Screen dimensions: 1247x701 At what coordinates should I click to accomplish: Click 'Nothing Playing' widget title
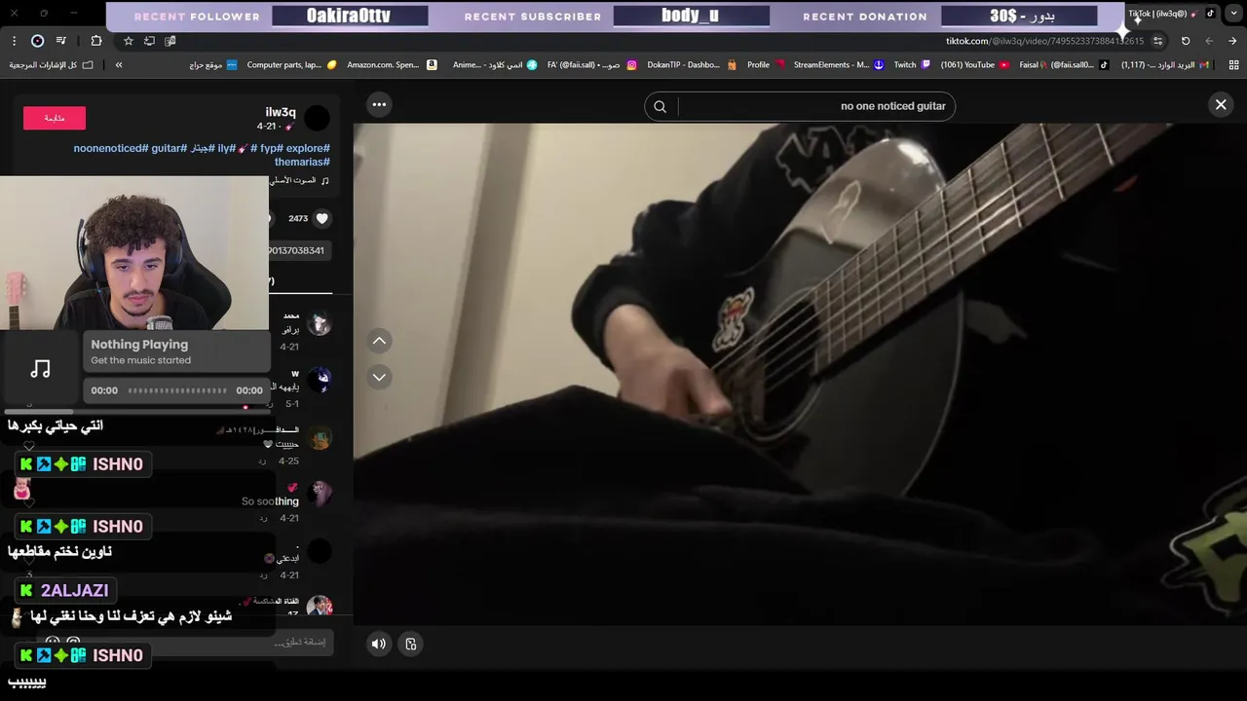[x=139, y=345]
